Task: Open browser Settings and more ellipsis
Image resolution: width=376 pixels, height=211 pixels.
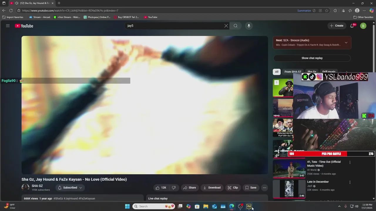Action: coord(364,11)
